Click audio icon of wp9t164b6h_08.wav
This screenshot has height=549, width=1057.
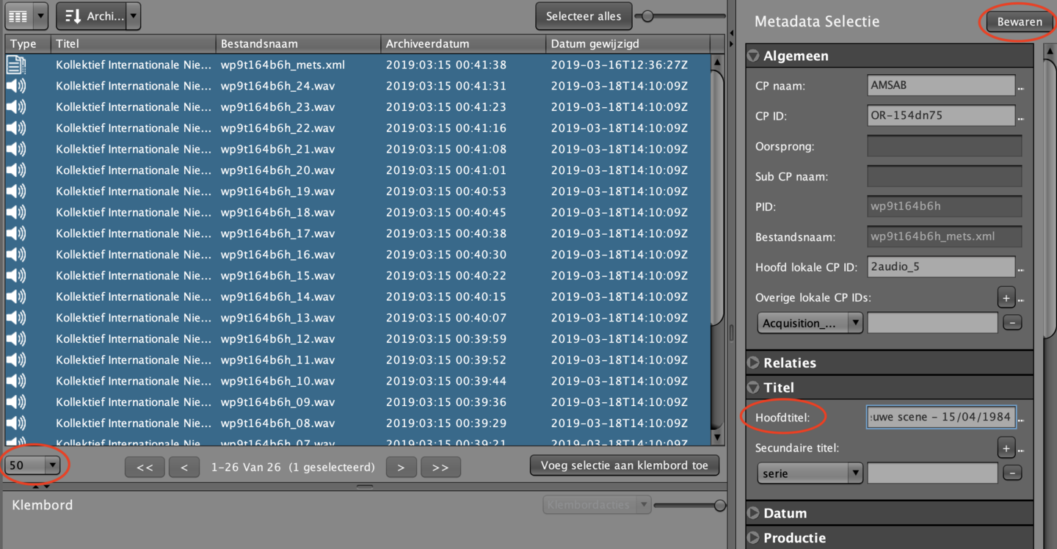coord(16,423)
